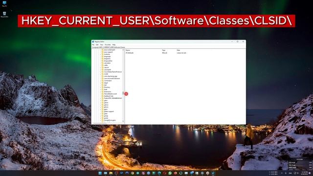Open the Favorites menu in Registry Editor
Screen dimensions: 313x176
[x=108, y=44]
